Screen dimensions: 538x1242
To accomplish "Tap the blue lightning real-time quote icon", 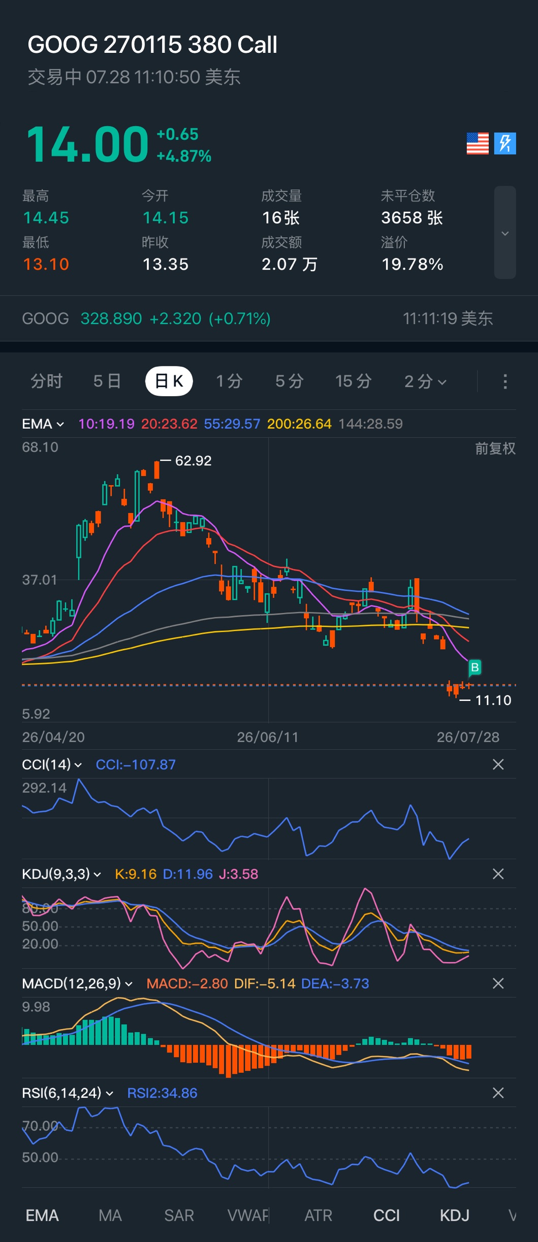I will tap(505, 143).
